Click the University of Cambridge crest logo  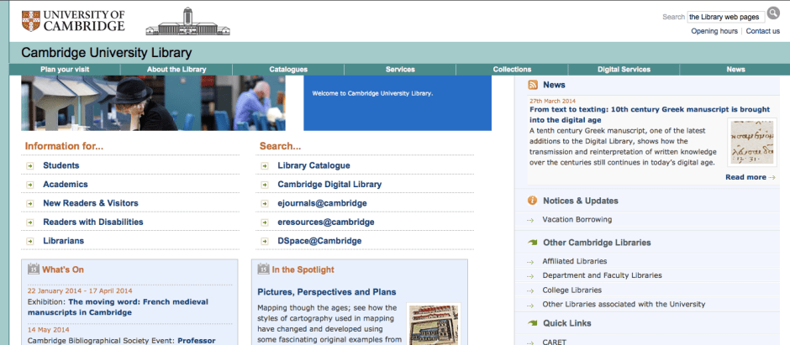31,21
